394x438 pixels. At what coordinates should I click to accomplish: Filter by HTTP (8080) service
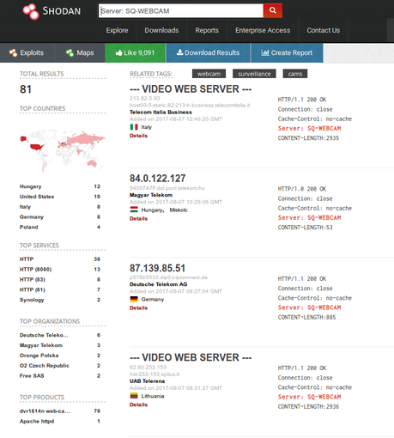(35, 270)
